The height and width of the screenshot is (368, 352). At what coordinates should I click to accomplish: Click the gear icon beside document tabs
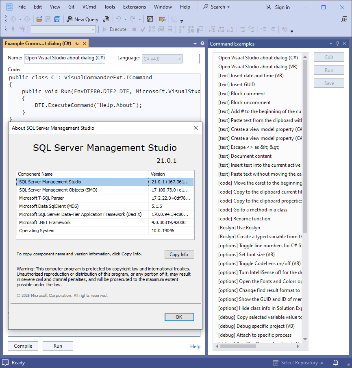(202, 44)
